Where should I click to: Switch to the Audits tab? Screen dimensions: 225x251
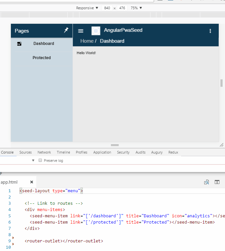point(141,152)
